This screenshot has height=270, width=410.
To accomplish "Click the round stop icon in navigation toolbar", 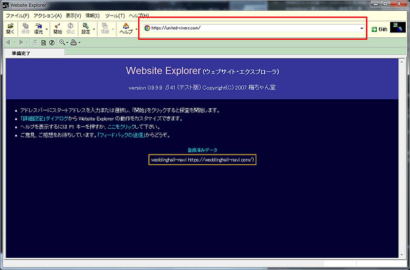I will coord(52,43).
